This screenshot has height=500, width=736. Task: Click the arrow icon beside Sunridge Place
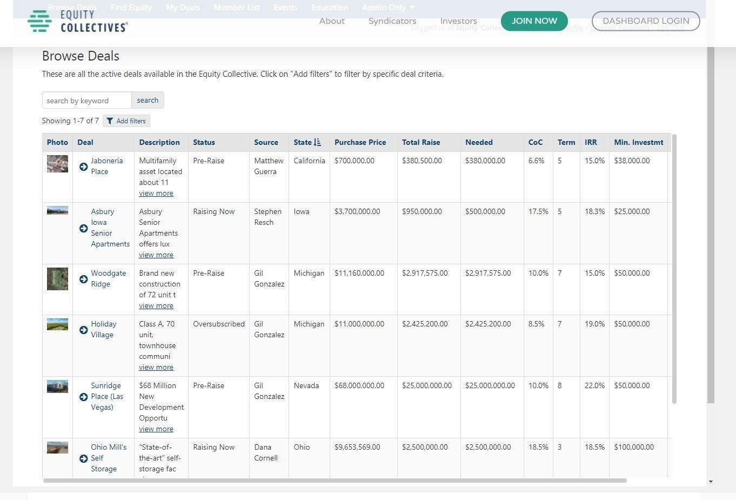[83, 397]
